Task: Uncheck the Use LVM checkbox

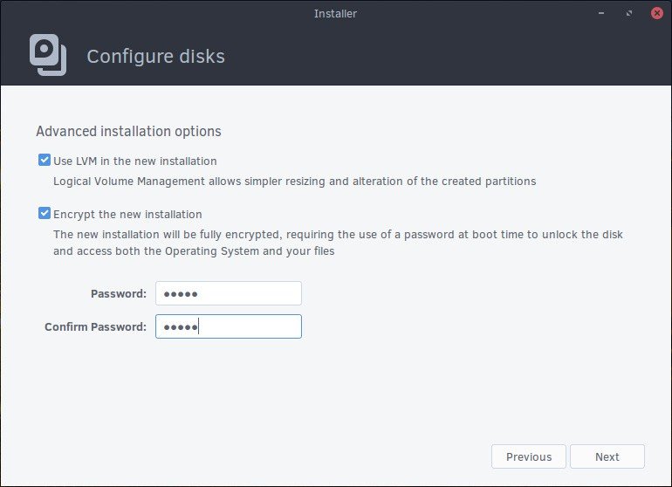Action: point(44,161)
